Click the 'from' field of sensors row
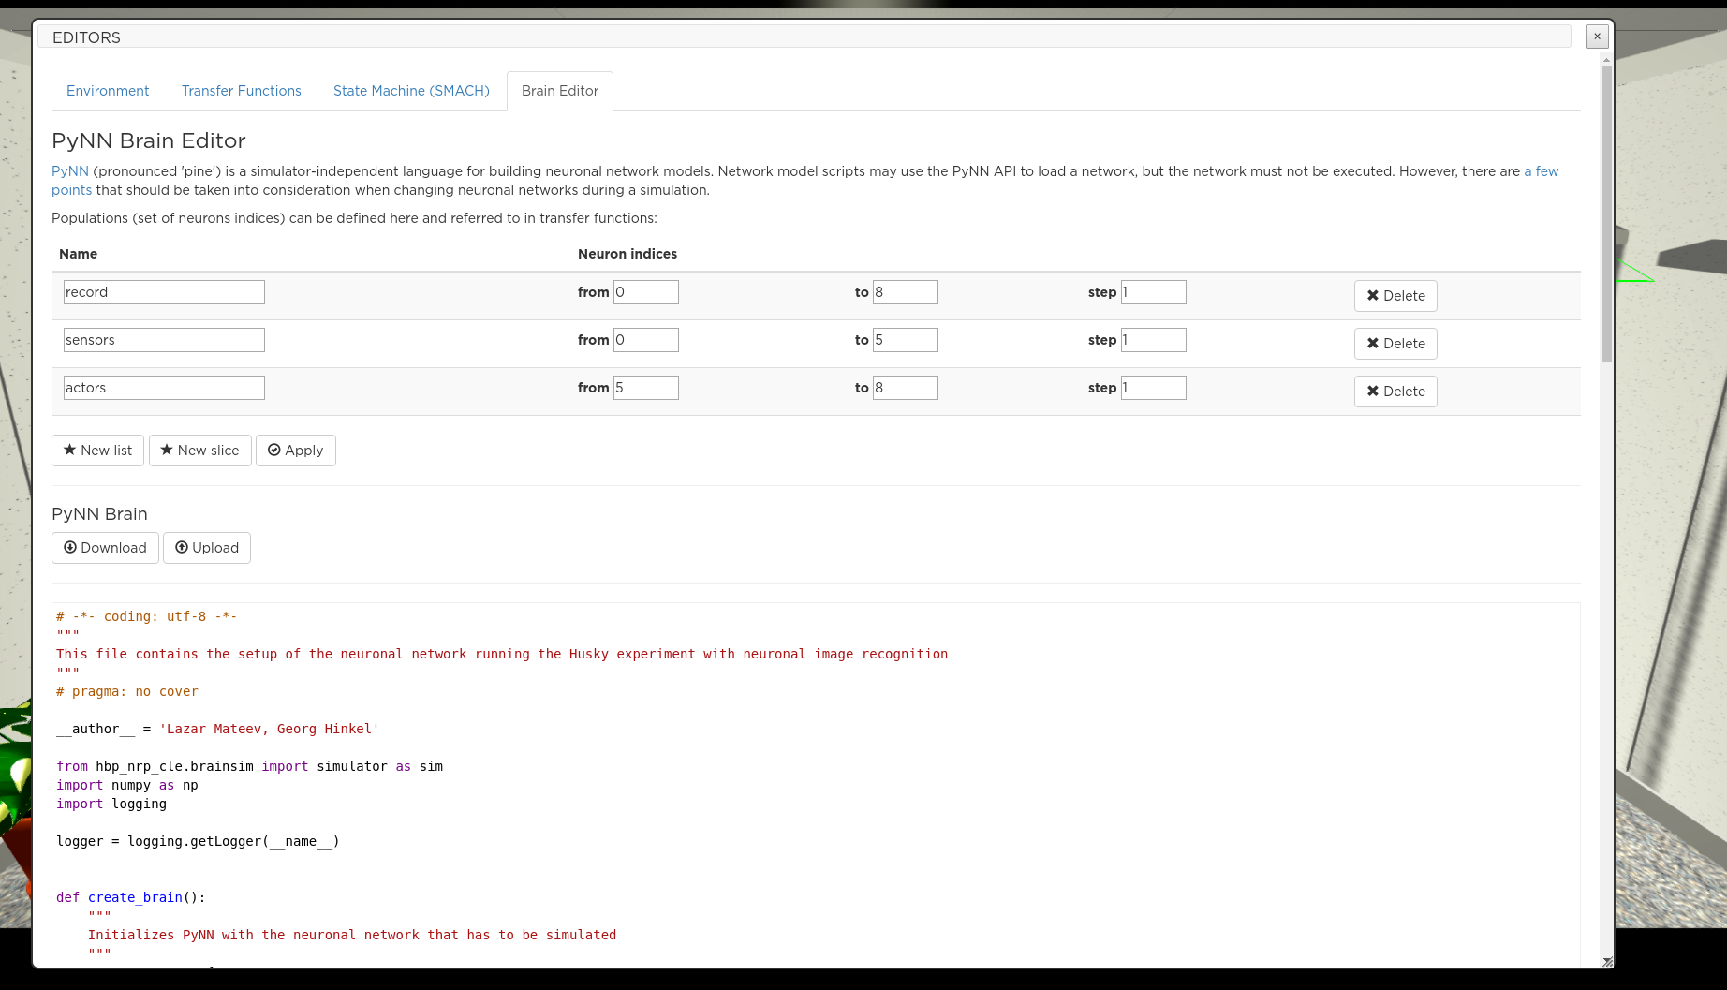 click(x=646, y=340)
